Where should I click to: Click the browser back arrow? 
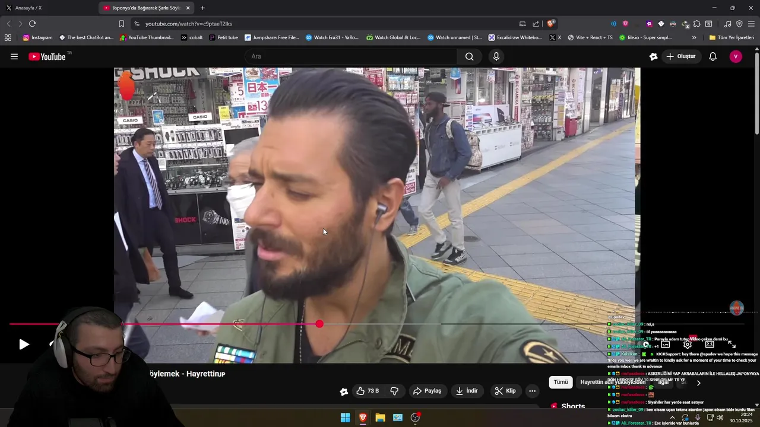(x=8, y=24)
